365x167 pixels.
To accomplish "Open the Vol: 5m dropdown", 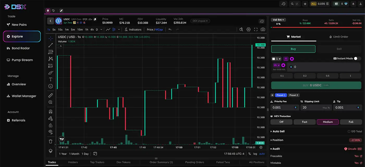I will [x=278, y=20].
